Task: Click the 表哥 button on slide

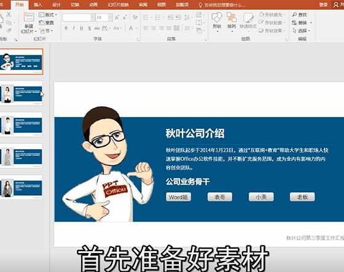Action: click(220, 197)
